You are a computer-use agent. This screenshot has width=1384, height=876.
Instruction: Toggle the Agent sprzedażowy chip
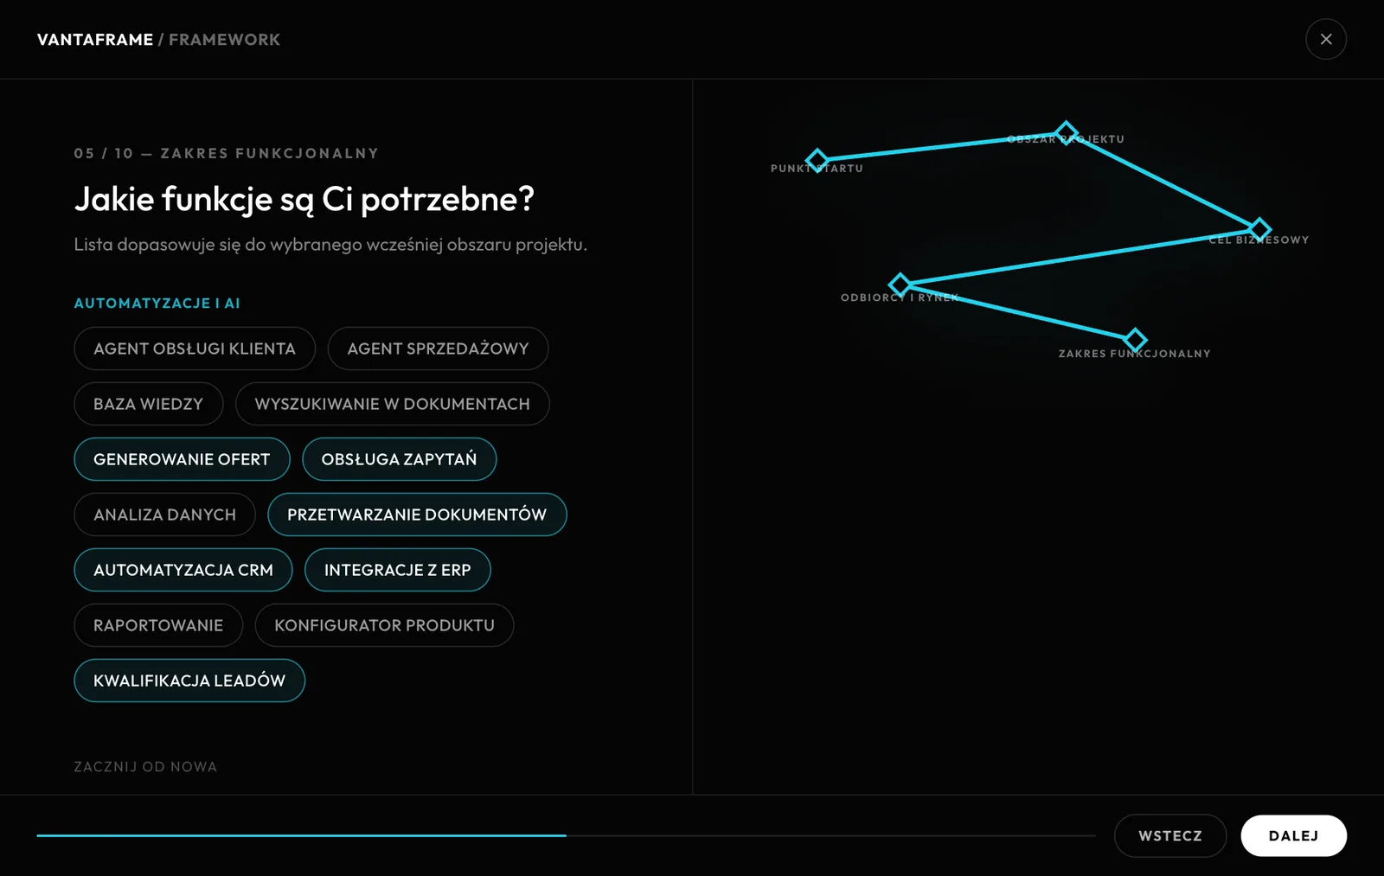pyautogui.click(x=438, y=348)
